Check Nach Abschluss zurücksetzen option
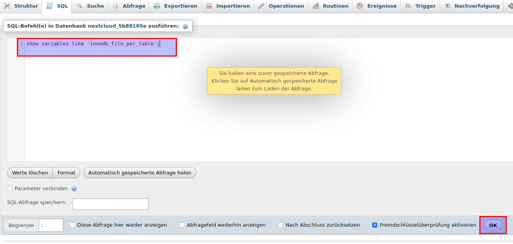The image size is (513, 244). [280, 225]
